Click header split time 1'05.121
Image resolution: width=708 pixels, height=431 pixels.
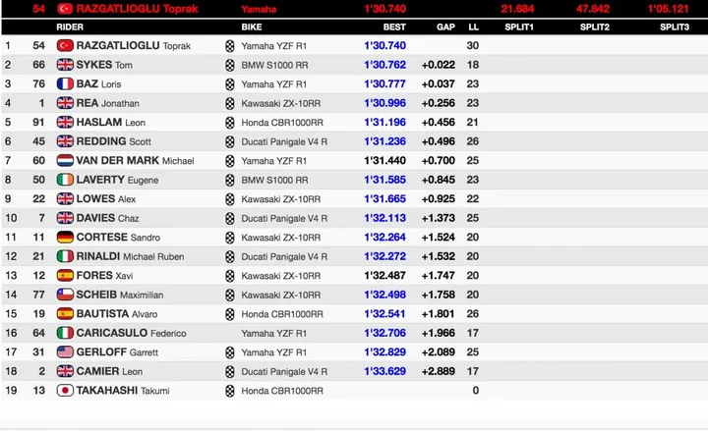(x=669, y=9)
